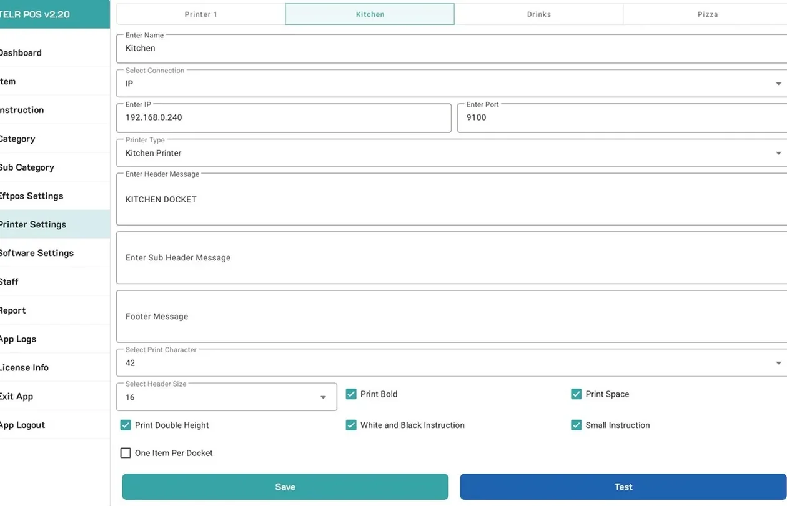Click the Enter IP address field
The height and width of the screenshot is (506, 787).
284,117
